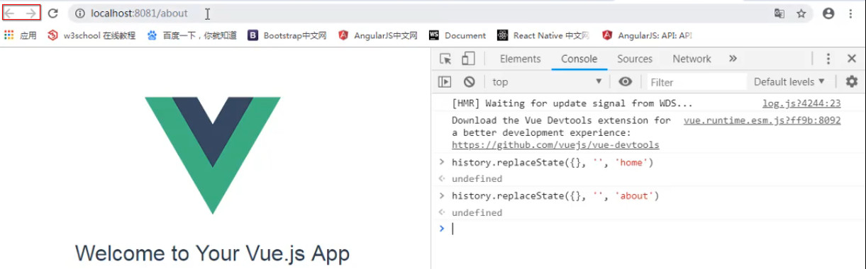Switch to the Console tab

coord(579,59)
